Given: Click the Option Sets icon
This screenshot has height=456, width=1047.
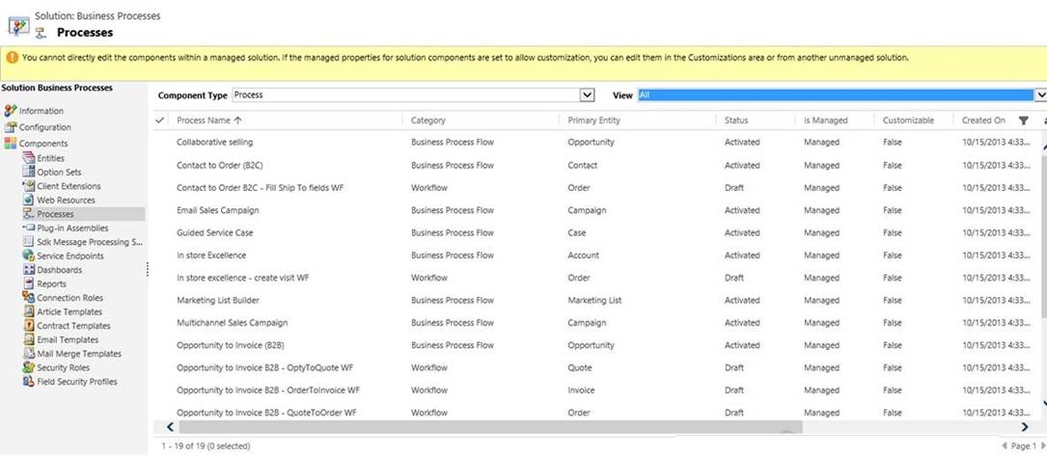Looking at the screenshot, I should tap(29, 172).
